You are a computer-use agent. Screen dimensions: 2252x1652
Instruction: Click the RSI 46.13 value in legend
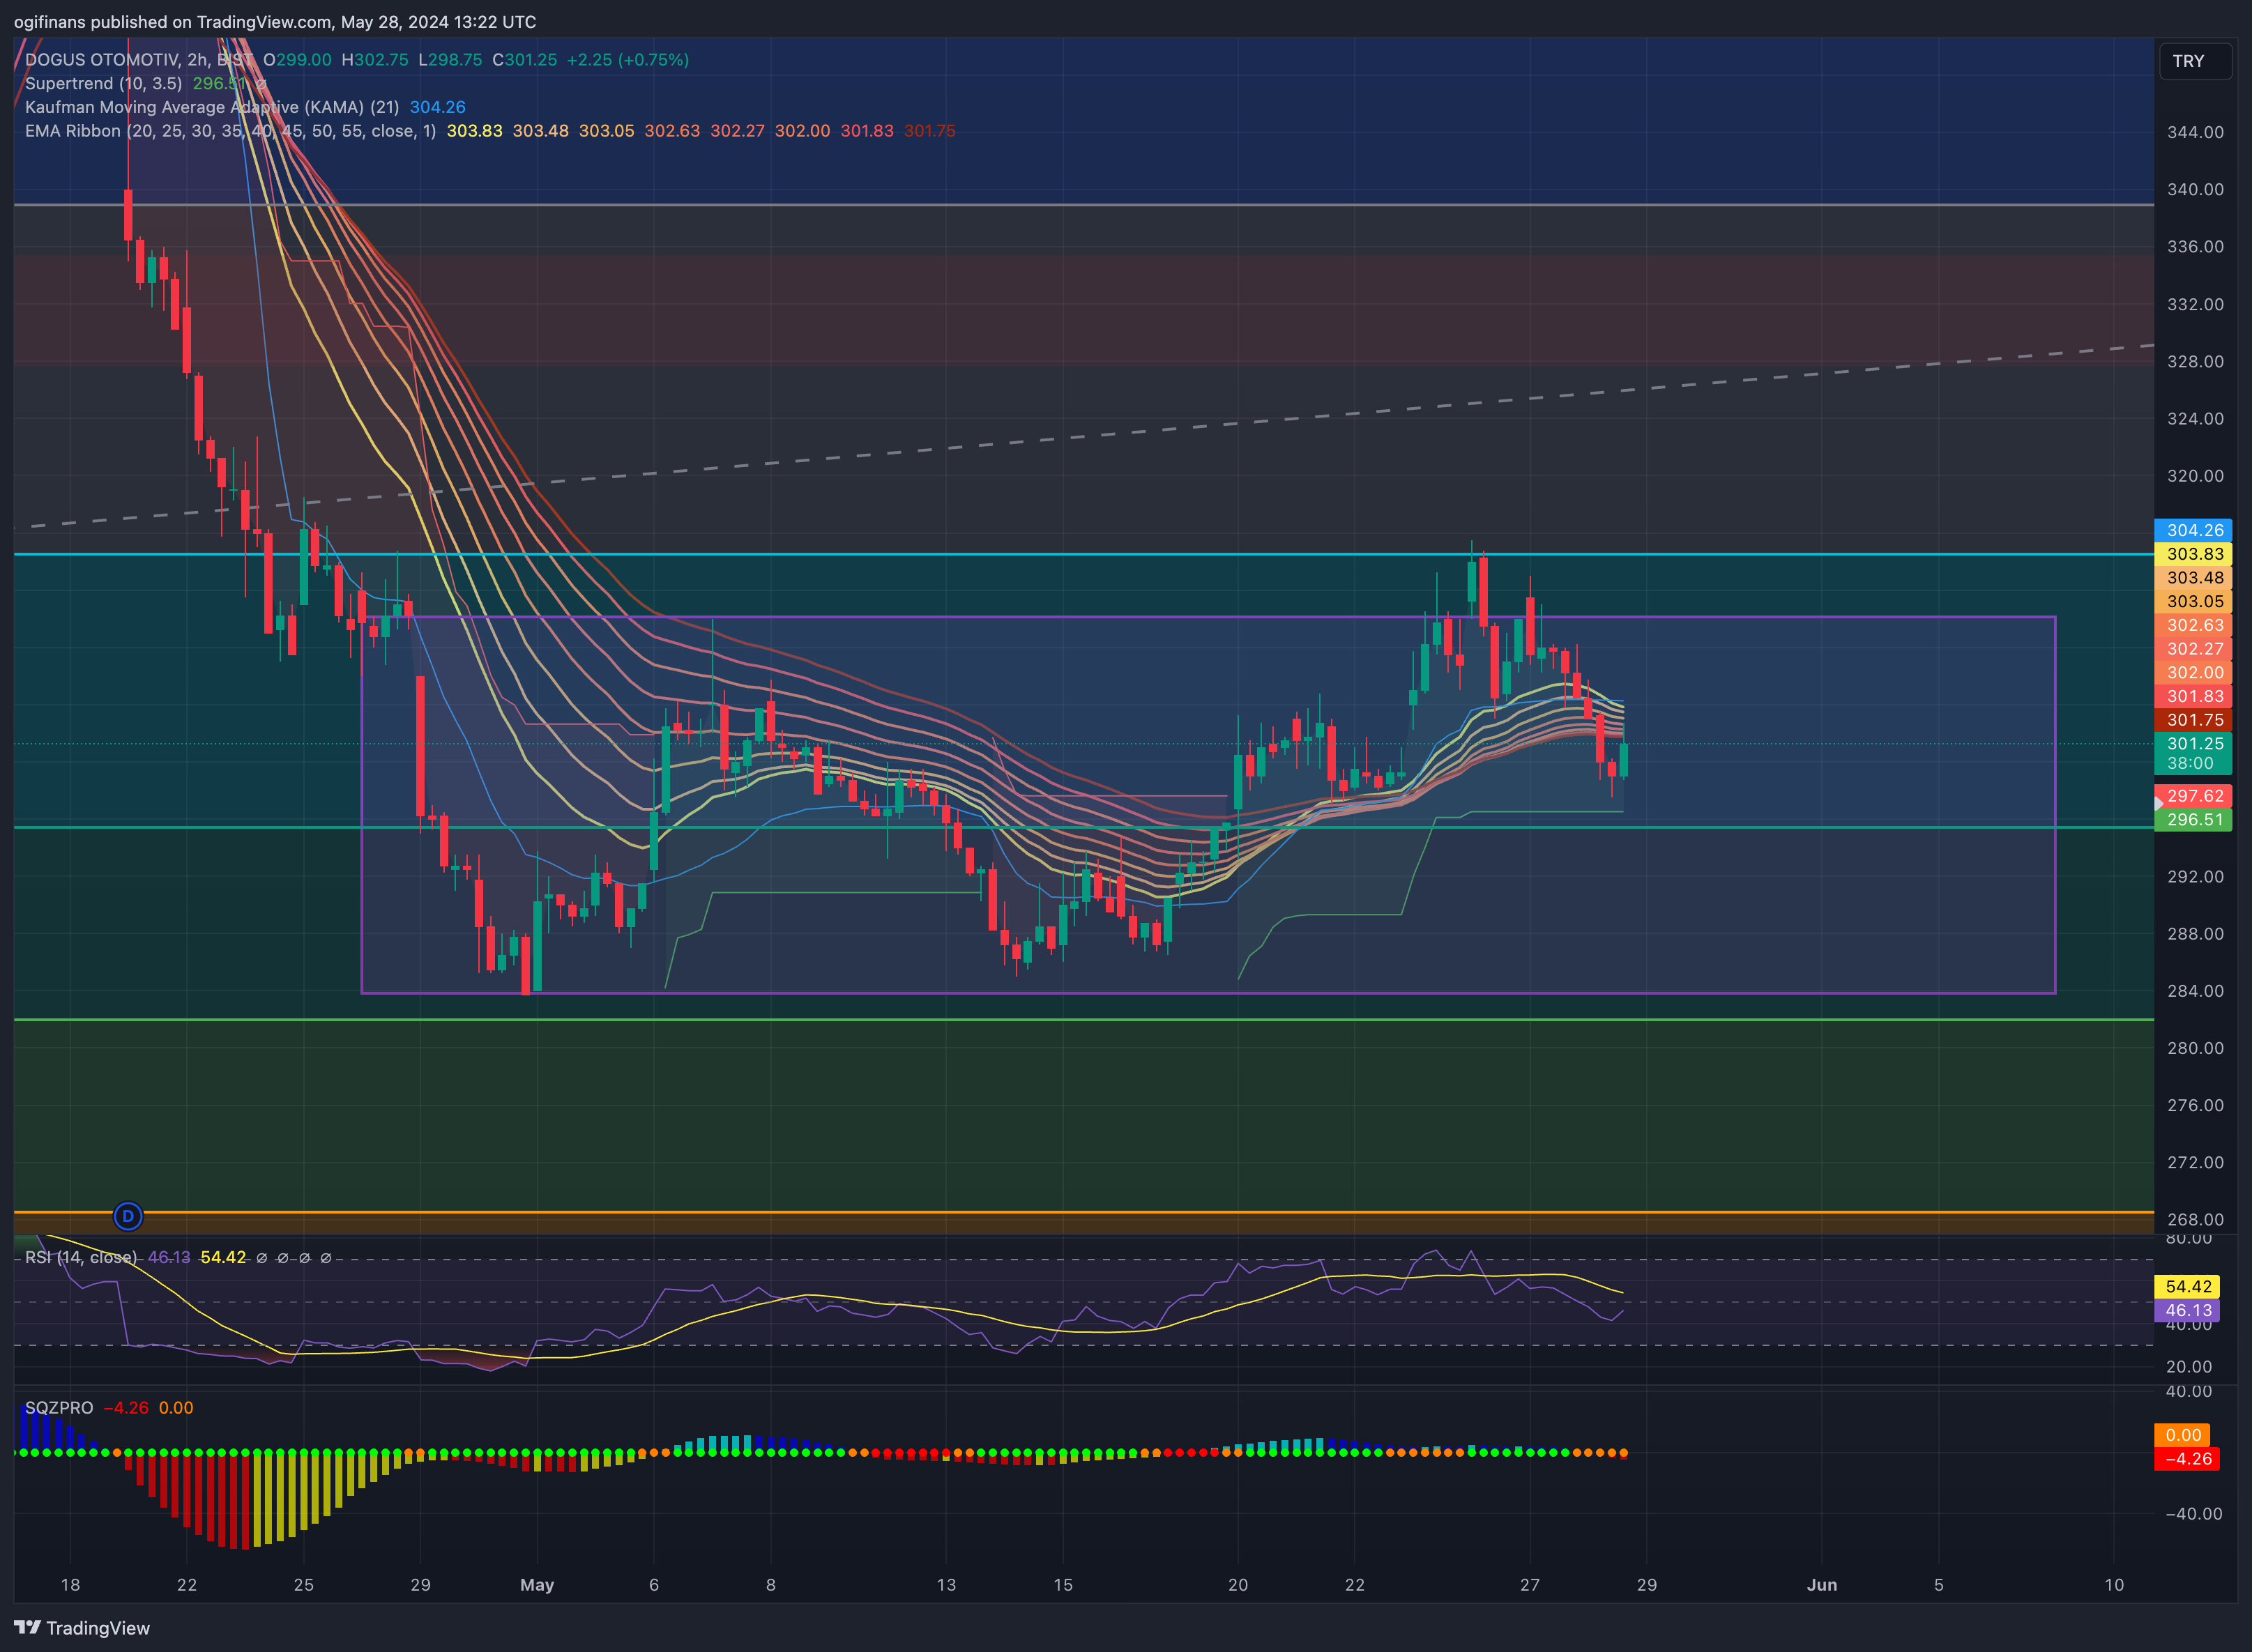169,1257
